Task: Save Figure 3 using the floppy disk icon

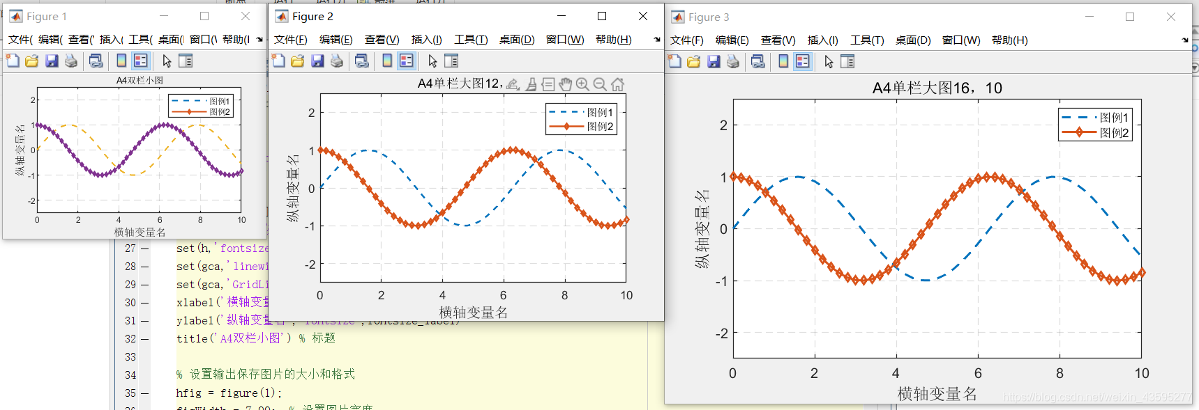Action: pos(714,61)
